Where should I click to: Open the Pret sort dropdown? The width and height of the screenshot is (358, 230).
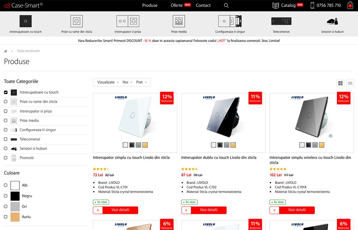tap(141, 82)
